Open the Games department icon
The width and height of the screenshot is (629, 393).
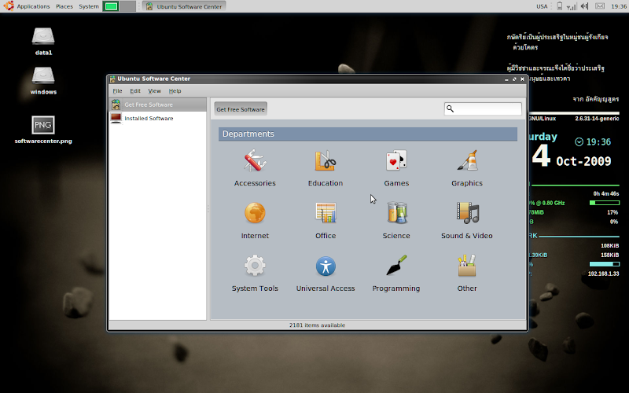396,161
